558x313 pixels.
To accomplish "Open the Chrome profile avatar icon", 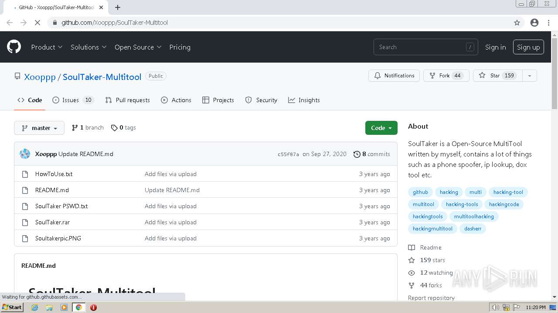I will [534, 23].
